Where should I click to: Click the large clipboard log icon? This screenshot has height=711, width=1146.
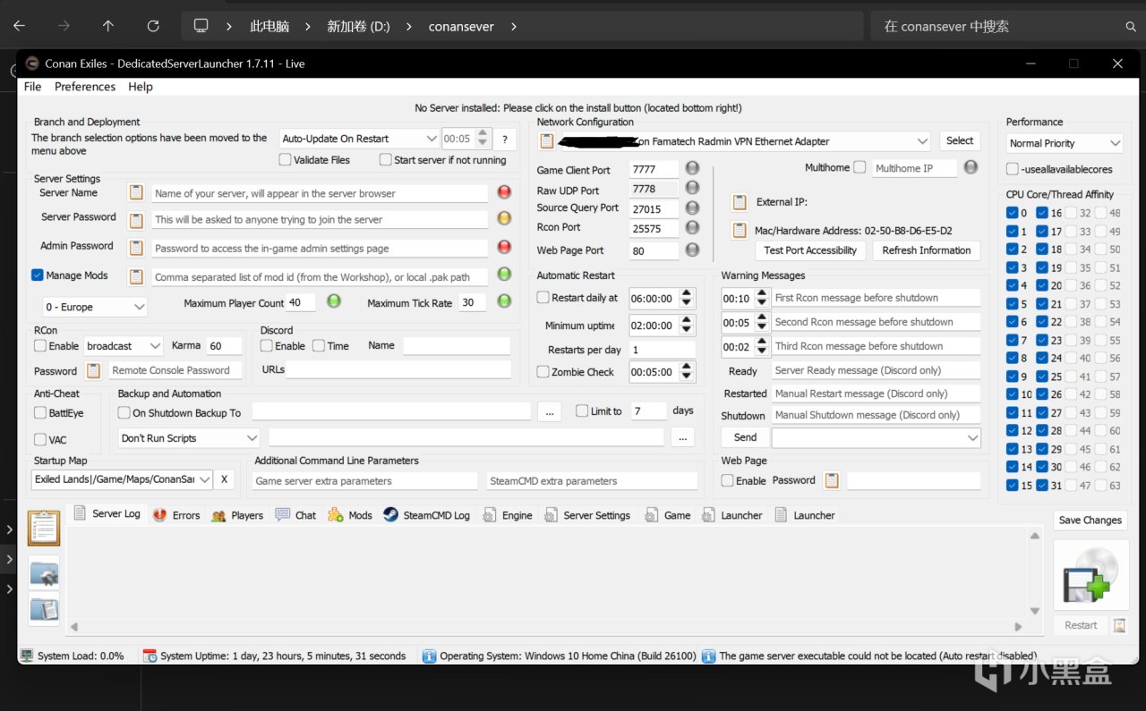click(44, 528)
